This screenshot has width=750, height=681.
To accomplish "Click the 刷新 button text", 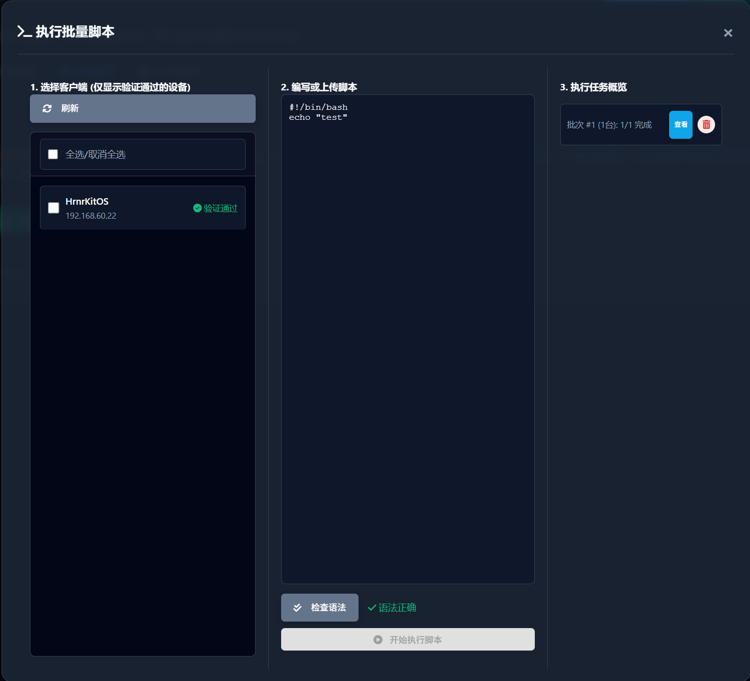I will (70, 108).
